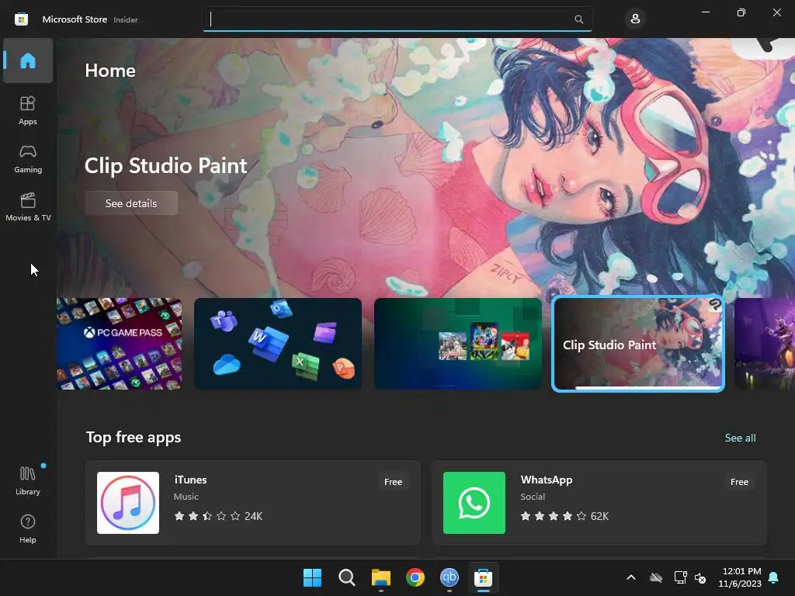Screen dimensions: 795x596
Task: Open the Movies & TV section
Action: point(28,206)
